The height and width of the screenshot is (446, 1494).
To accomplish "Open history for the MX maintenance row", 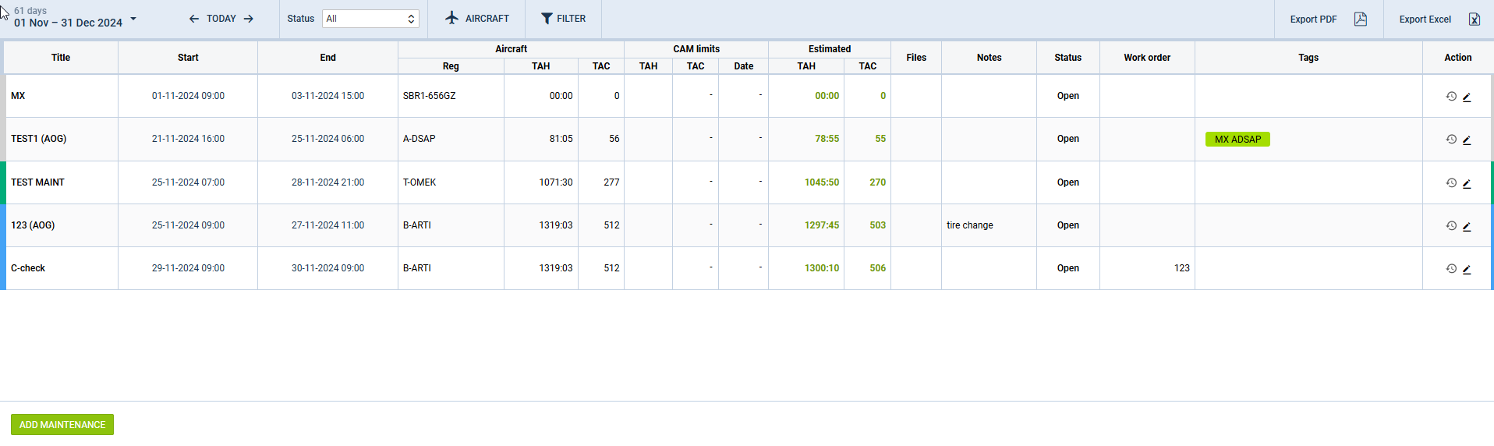I will pos(1451,97).
